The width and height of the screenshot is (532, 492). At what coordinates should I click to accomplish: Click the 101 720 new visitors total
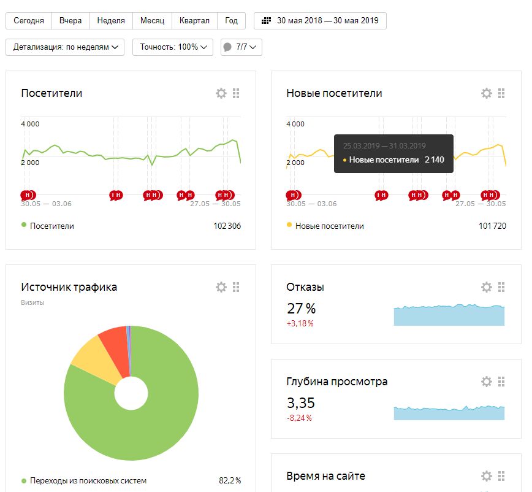pyautogui.click(x=492, y=226)
